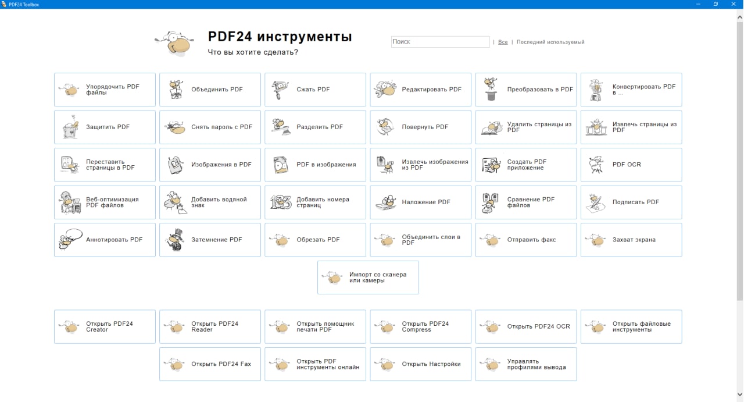
Task: Select Добавить номера страниц tool
Action: pos(315,202)
